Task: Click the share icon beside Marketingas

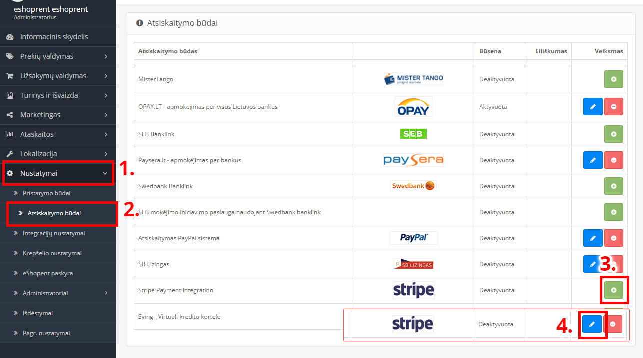Action: [10, 115]
